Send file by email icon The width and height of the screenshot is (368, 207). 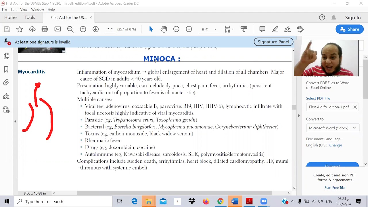click(x=57, y=29)
